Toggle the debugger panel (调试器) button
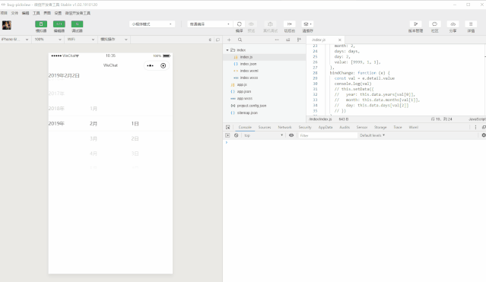486x282 pixels. [77, 24]
